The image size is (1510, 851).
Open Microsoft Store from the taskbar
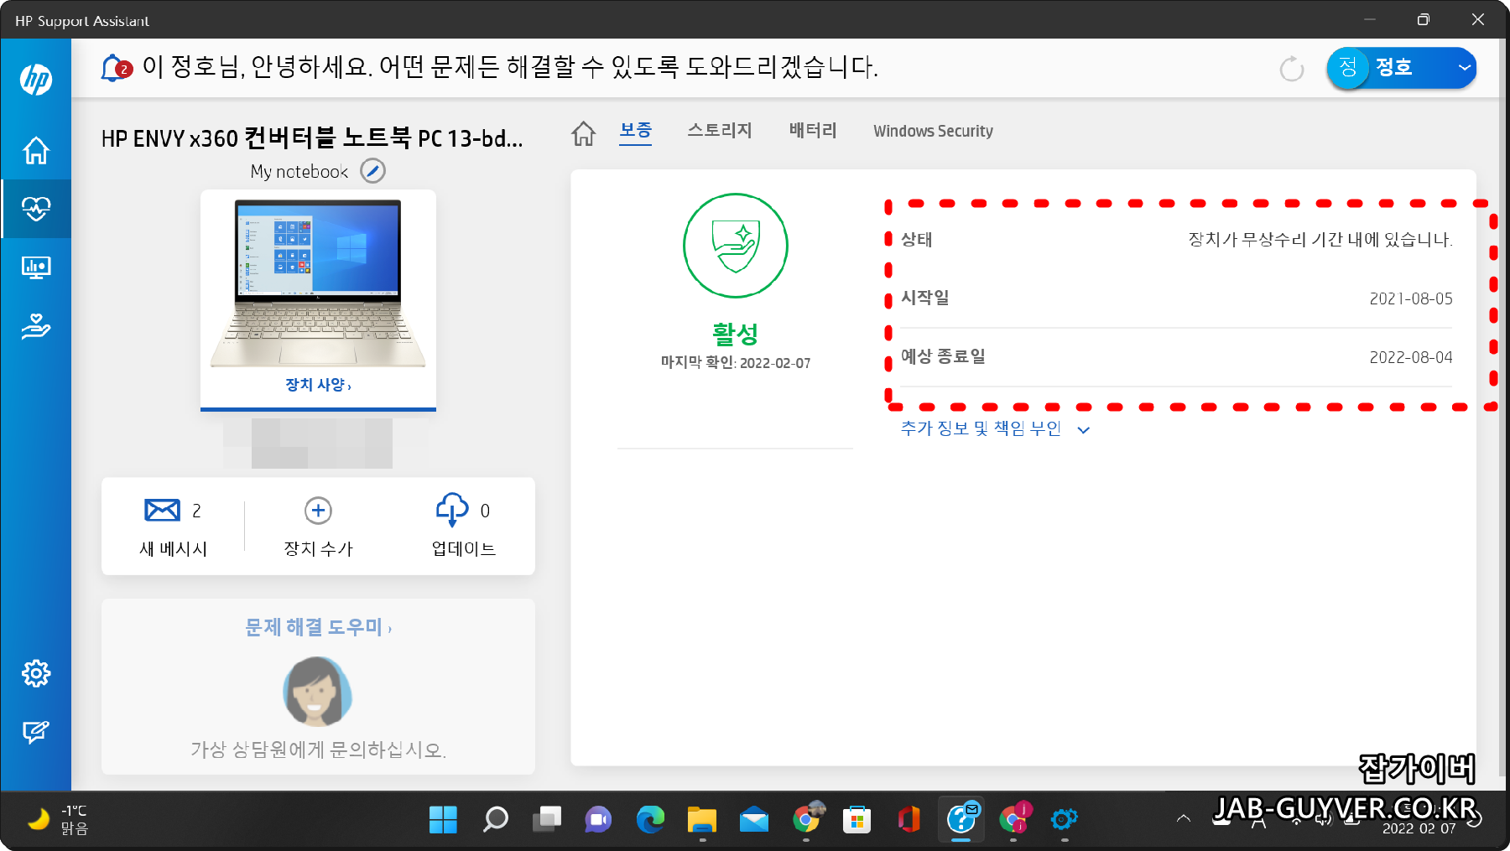857,819
